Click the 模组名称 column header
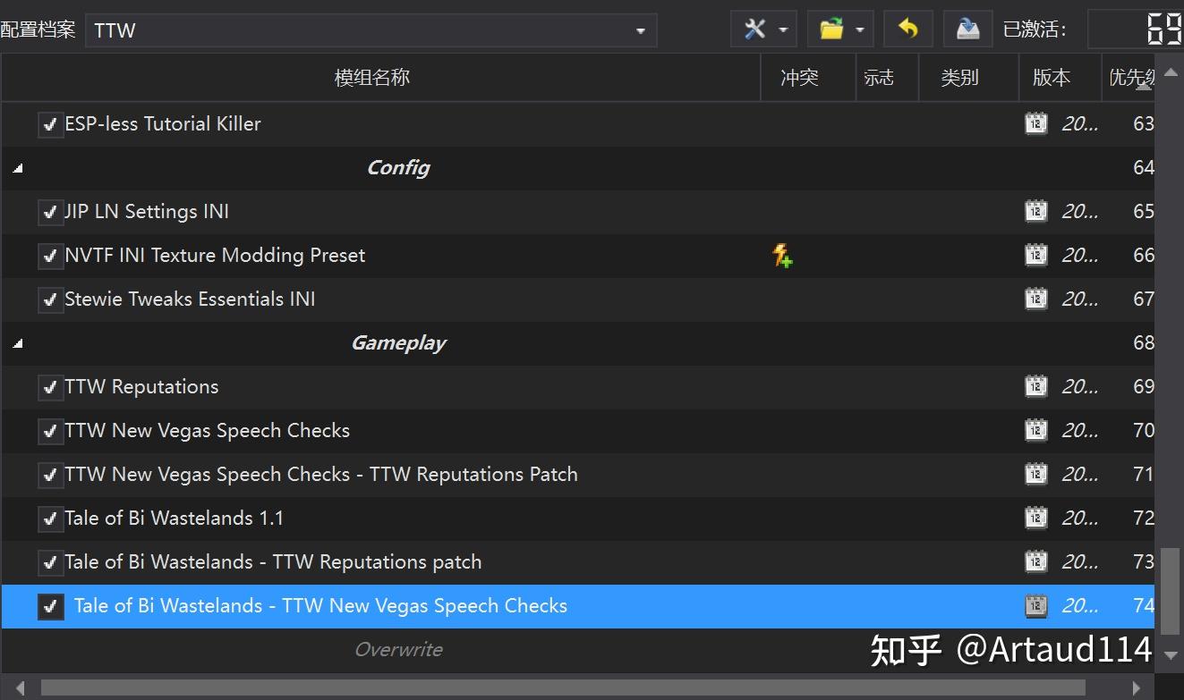 coord(371,77)
